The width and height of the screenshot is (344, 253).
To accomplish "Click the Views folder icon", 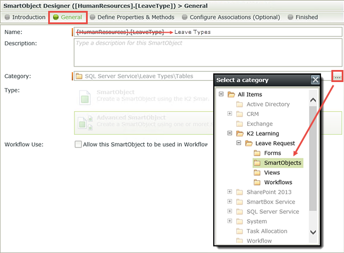I will 257,173.
